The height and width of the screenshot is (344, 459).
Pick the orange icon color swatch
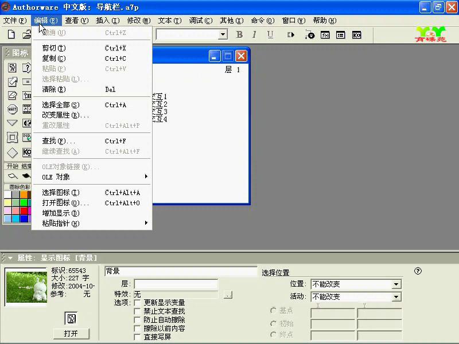24,194
